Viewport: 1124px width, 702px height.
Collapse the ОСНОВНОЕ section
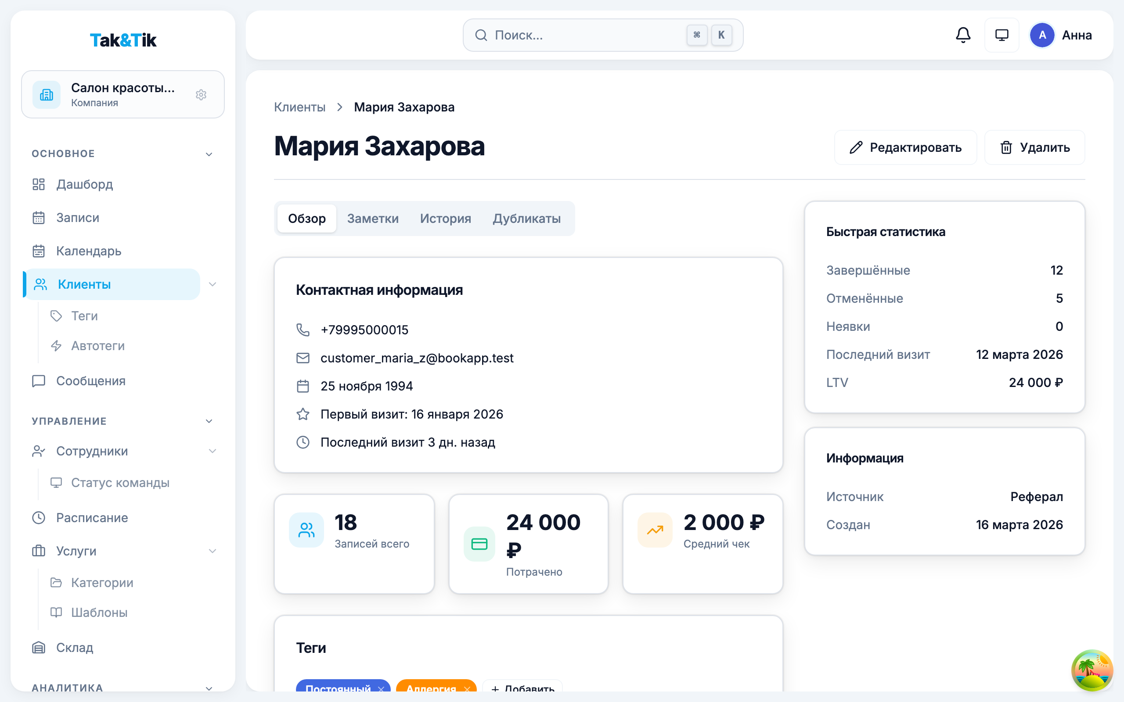pos(209,153)
